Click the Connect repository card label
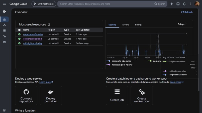 [26, 100]
